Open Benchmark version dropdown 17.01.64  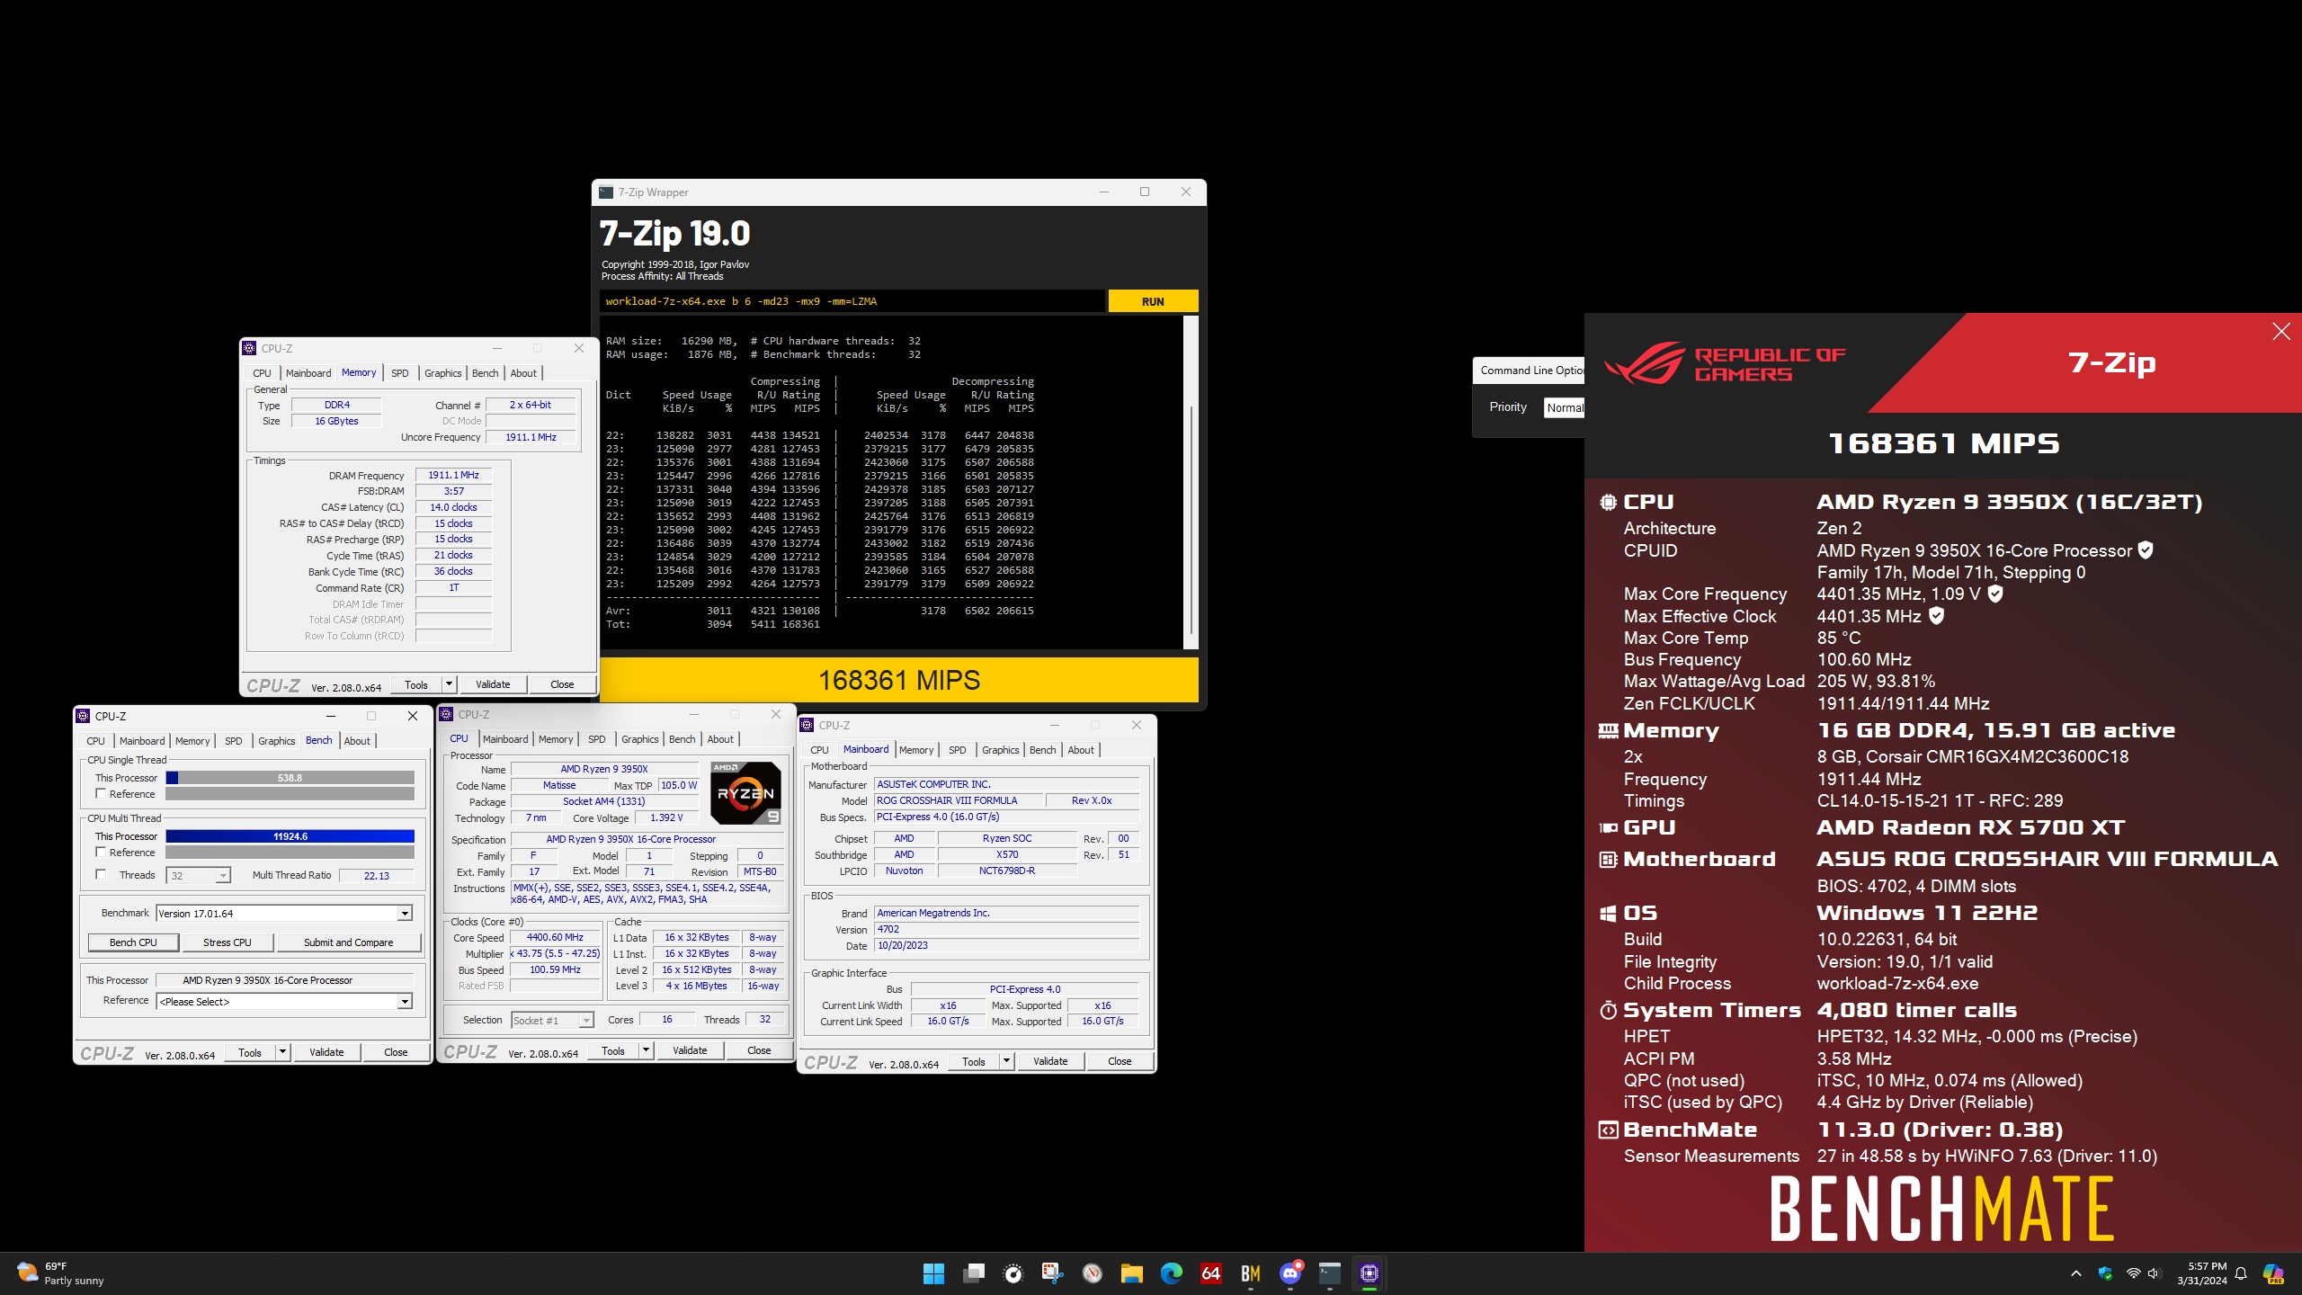(284, 914)
